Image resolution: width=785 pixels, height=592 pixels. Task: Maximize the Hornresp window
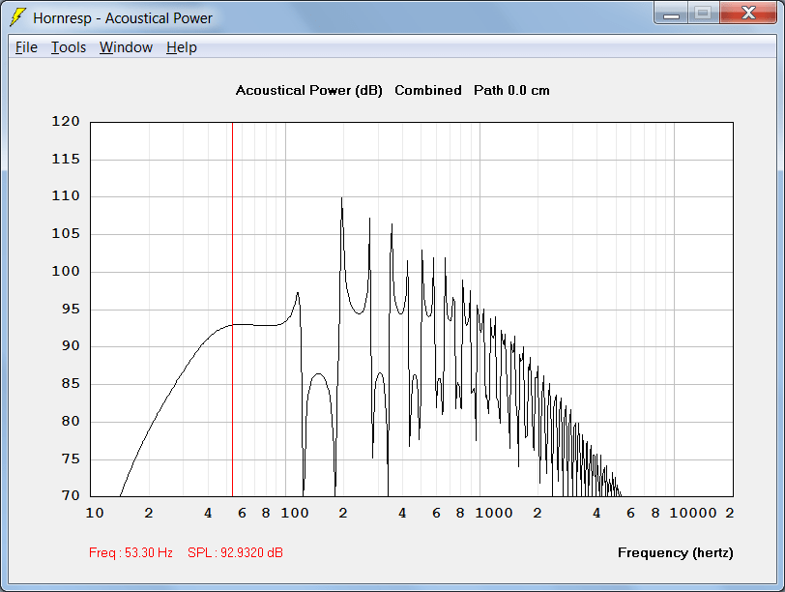(704, 14)
